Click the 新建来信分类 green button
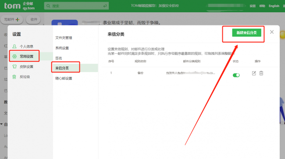 246,33
